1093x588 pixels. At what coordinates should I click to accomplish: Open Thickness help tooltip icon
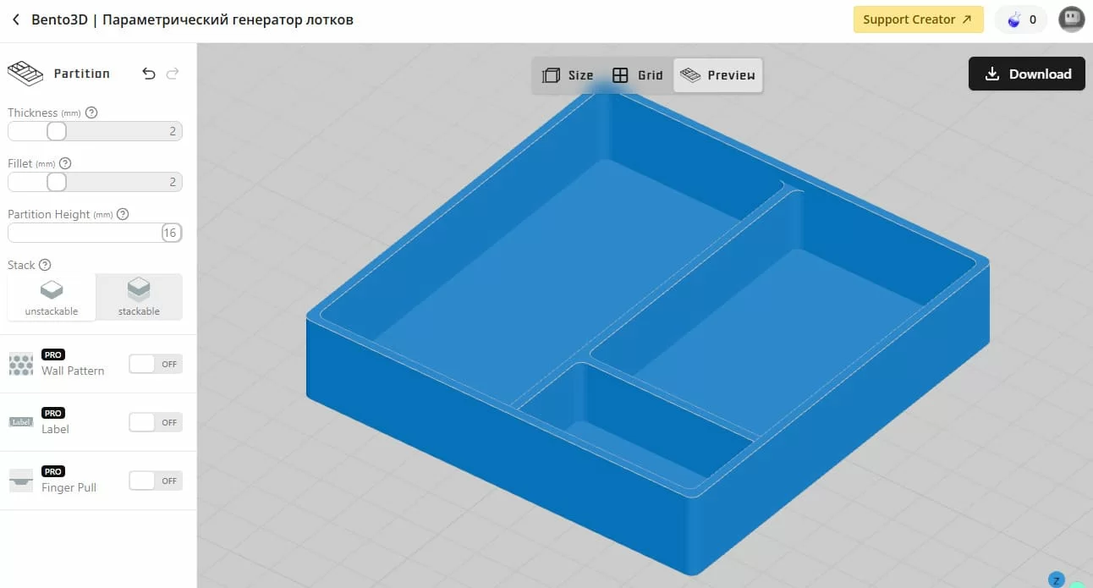pos(92,113)
